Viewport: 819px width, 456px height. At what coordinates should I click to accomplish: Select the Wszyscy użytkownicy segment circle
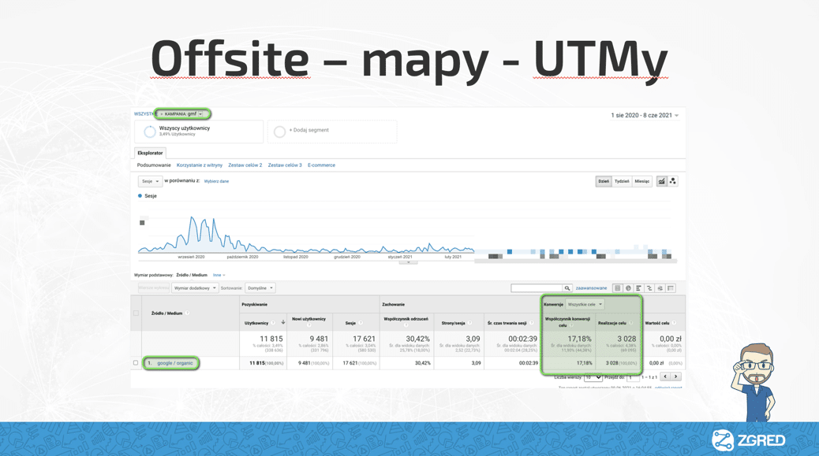click(149, 132)
